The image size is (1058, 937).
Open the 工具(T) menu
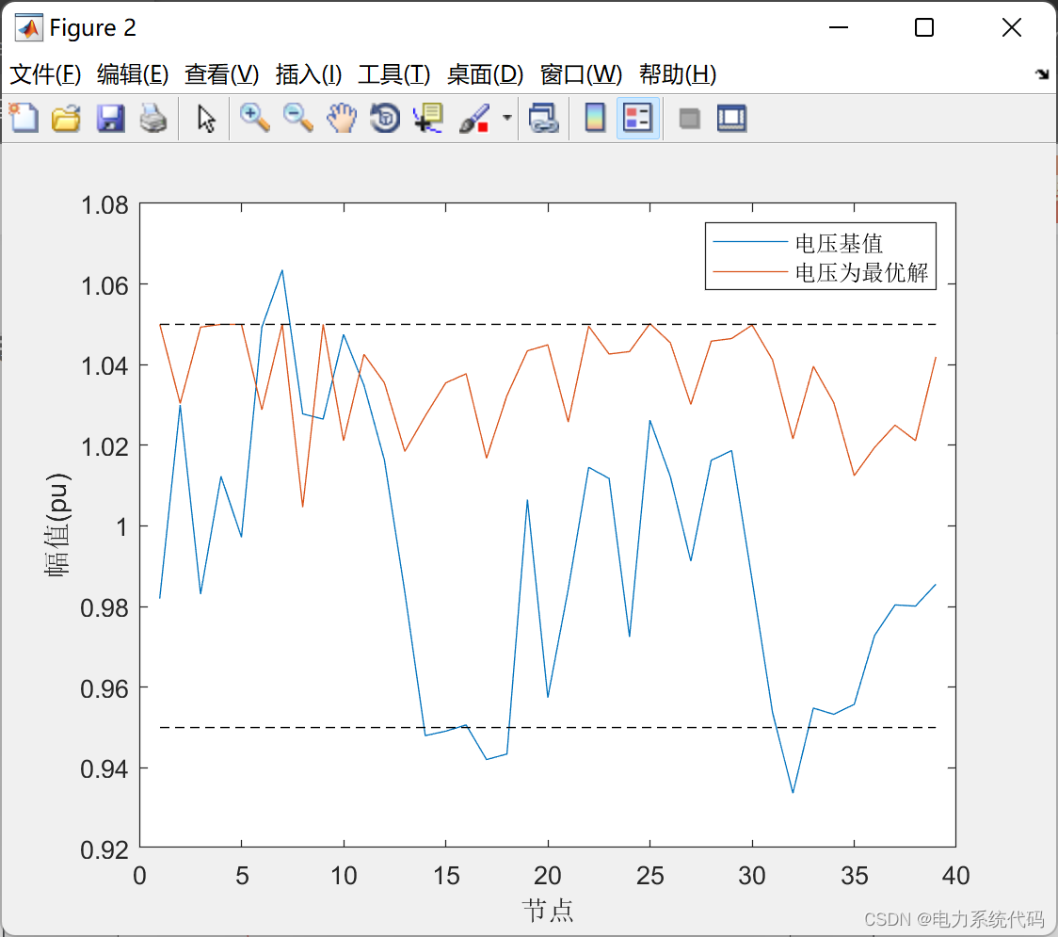point(393,74)
